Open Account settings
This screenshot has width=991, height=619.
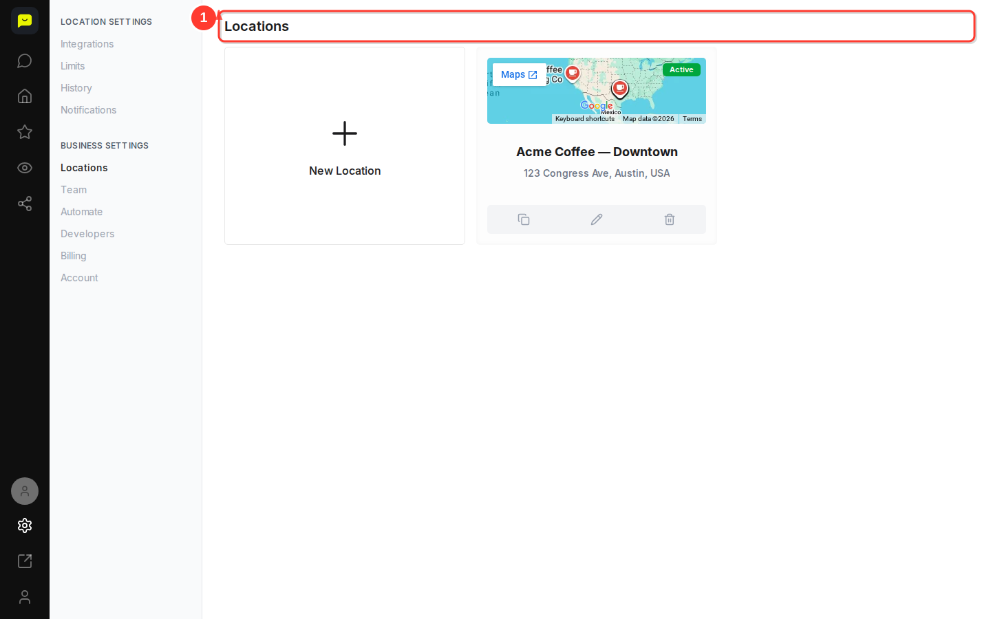tap(79, 278)
